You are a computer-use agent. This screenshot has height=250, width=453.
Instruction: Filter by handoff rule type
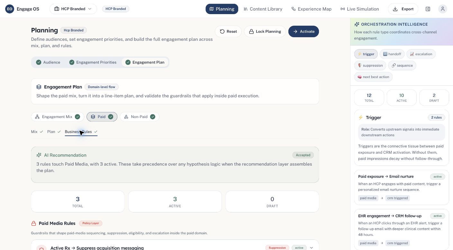point(392,54)
